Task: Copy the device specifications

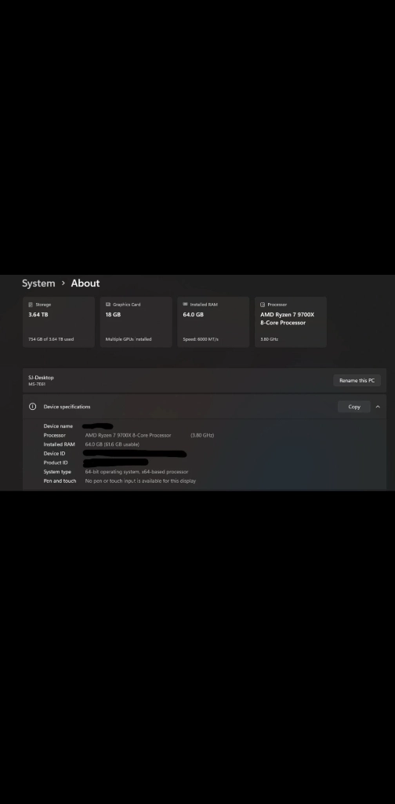Action: point(354,407)
